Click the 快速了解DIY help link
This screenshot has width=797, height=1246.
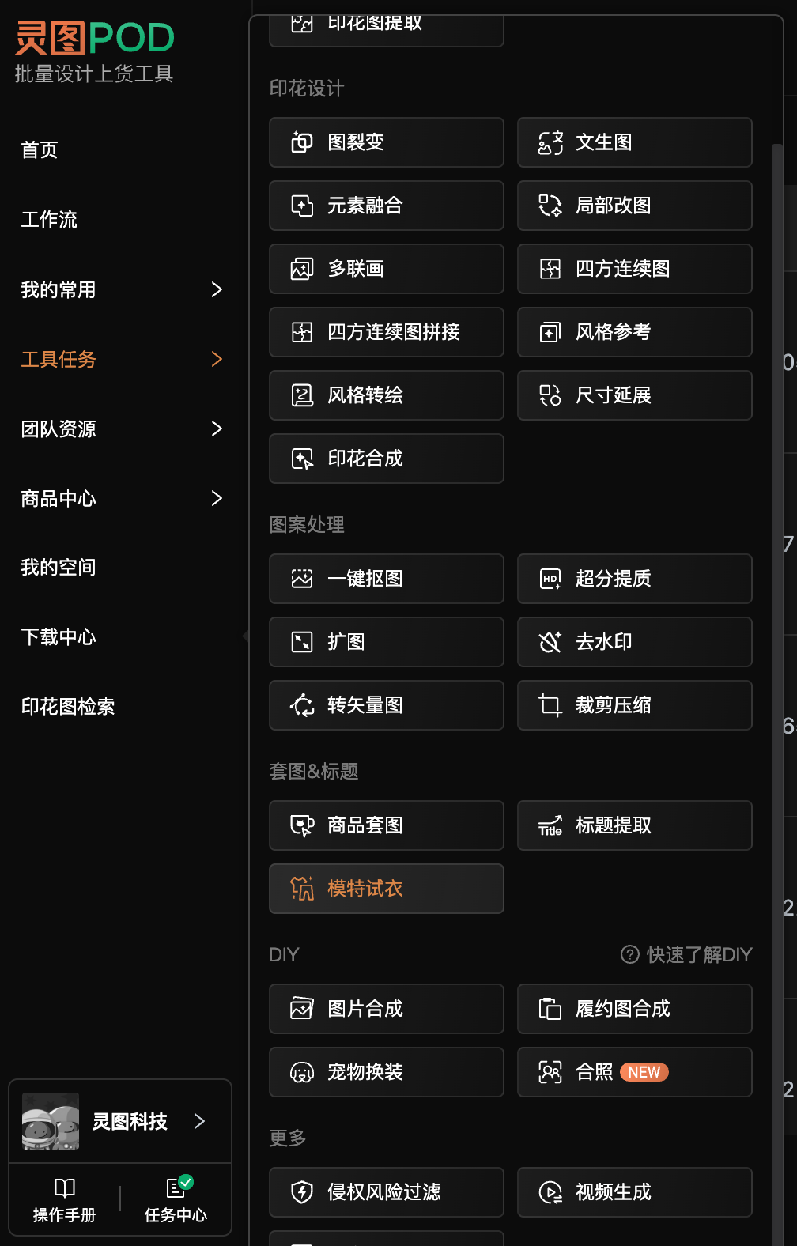click(x=686, y=955)
